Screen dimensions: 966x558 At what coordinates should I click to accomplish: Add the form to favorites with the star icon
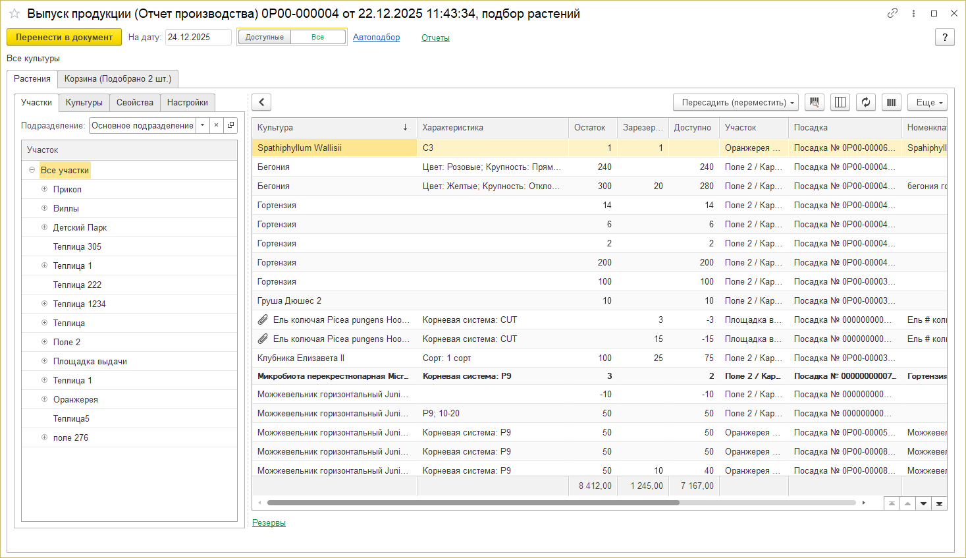[14, 14]
